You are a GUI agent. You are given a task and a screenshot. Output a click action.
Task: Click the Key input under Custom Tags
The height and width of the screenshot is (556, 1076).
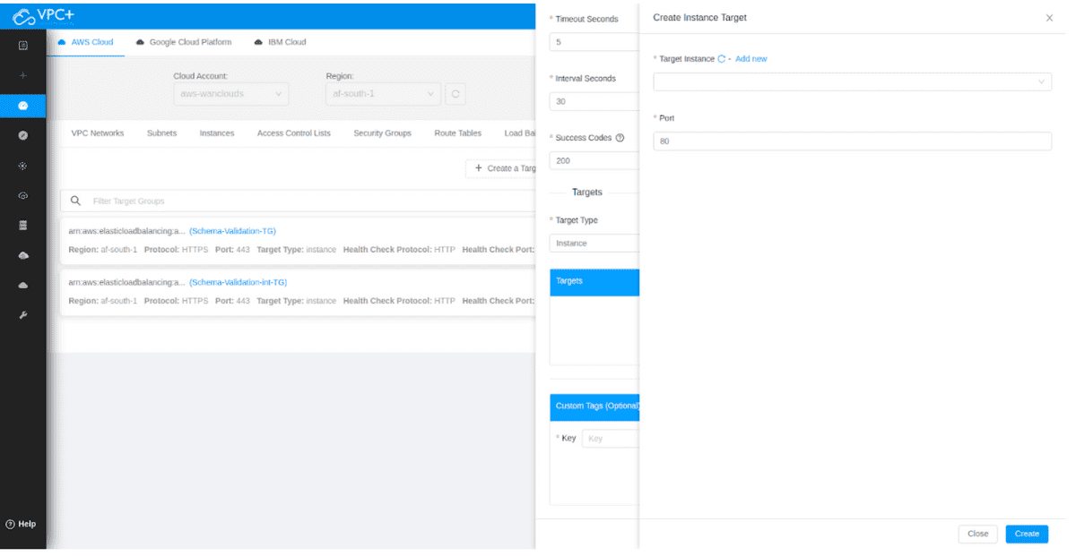pos(611,439)
